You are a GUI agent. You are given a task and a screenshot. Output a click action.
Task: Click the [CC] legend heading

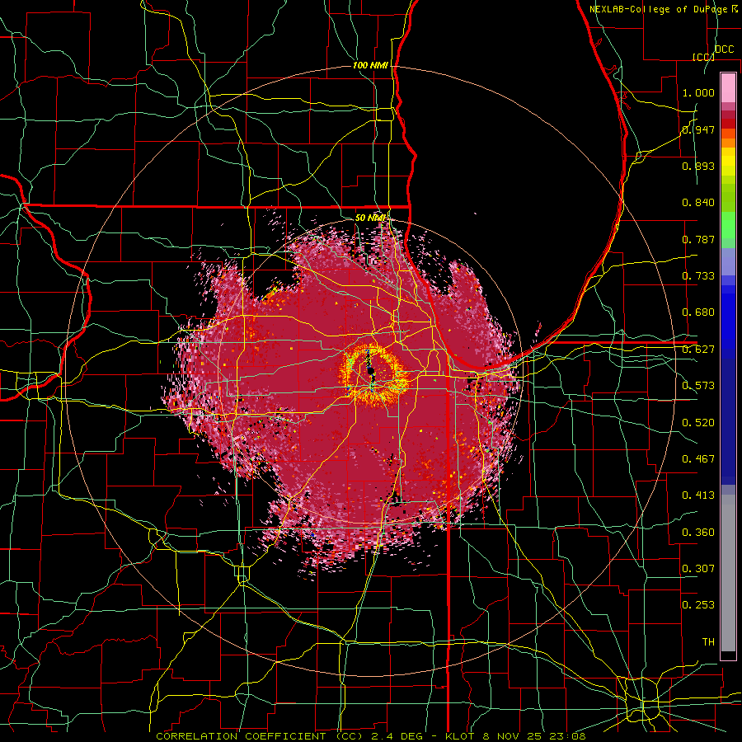[703, 57]
